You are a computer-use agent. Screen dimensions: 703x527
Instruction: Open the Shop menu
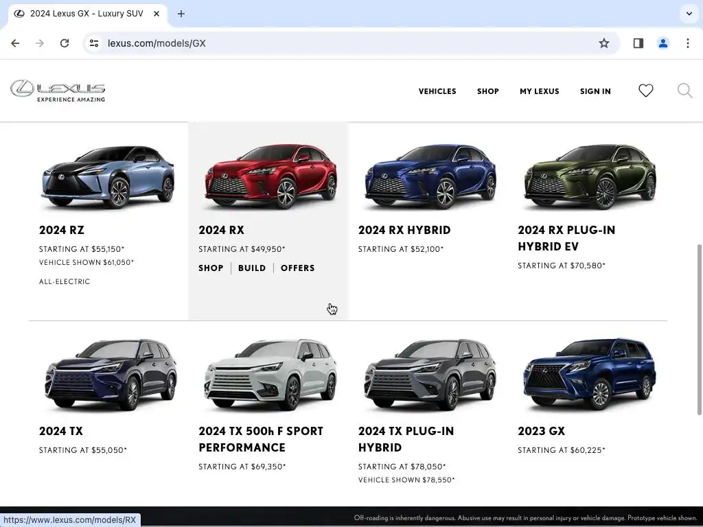tap(488, 91)
